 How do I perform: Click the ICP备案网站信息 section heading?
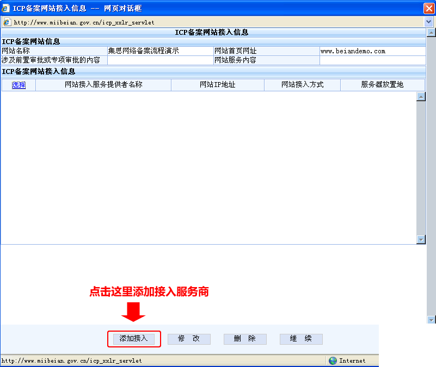pos(31,42)
